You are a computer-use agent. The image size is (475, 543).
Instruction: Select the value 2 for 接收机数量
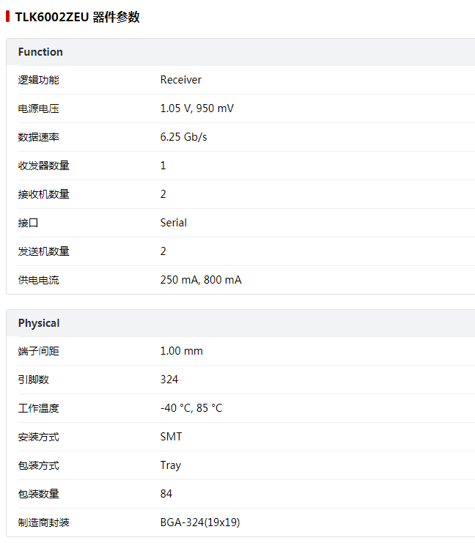click(163, 194)
